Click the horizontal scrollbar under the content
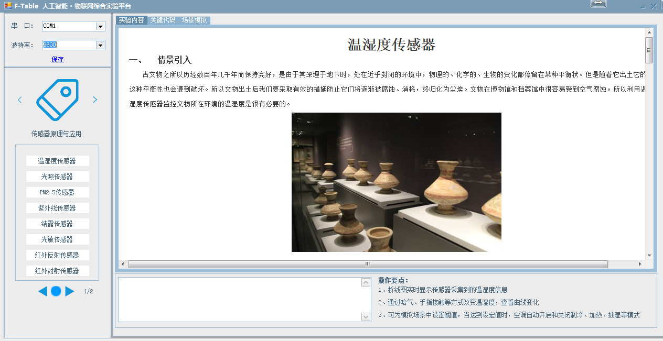The image size is (663, 341). click(367, 264)
